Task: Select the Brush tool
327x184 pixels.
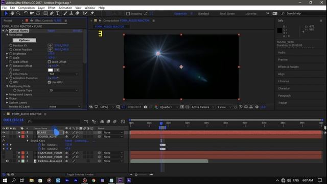Action: click(x=65, y=13)
